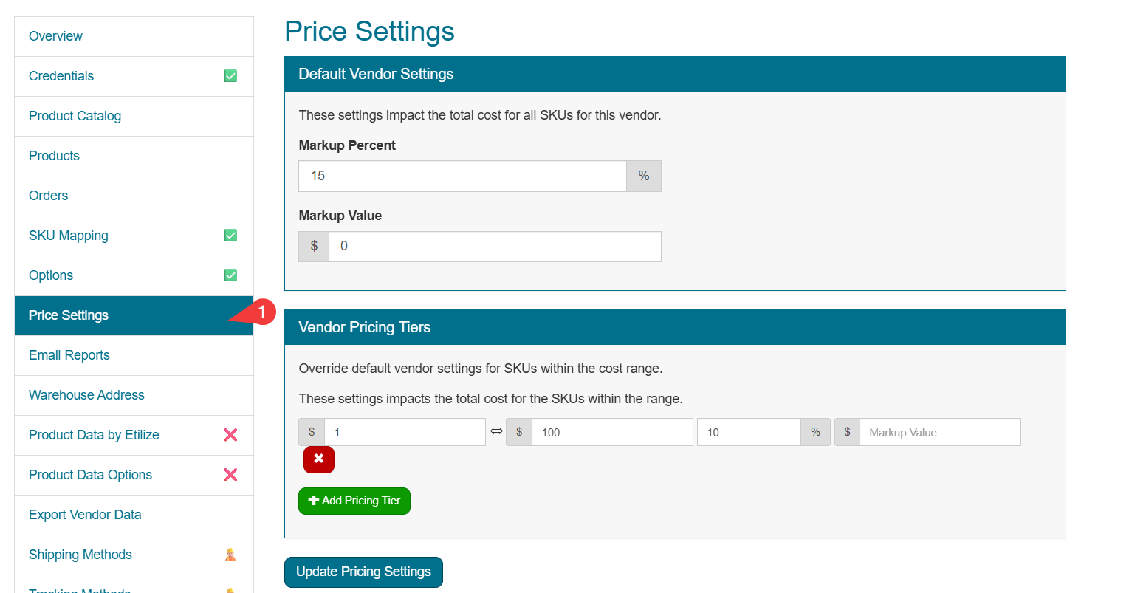Click red X icon beside Product Data Options
Viewport: 1132px width, 593px height.
(x=230, y=475)
